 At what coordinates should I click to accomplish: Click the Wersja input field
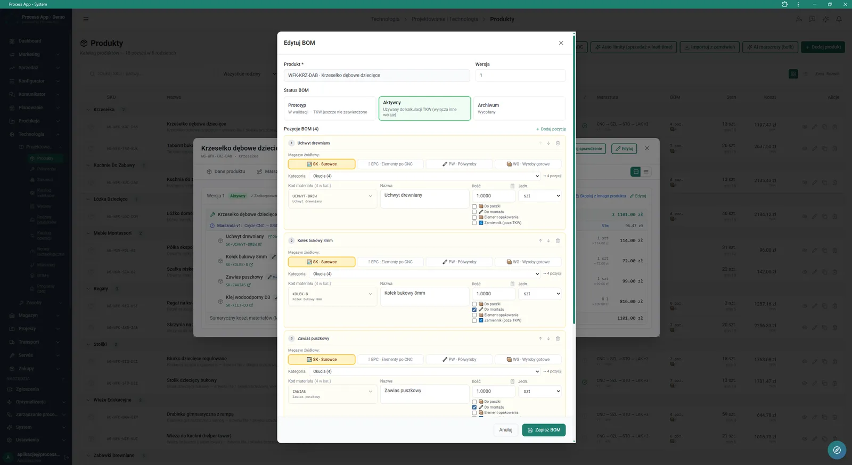pos(520,76)
